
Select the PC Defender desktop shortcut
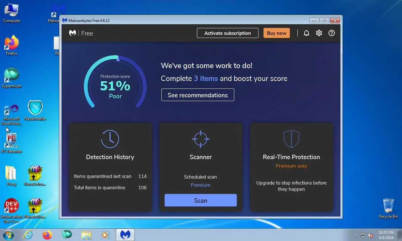click(x=12, y=143)
